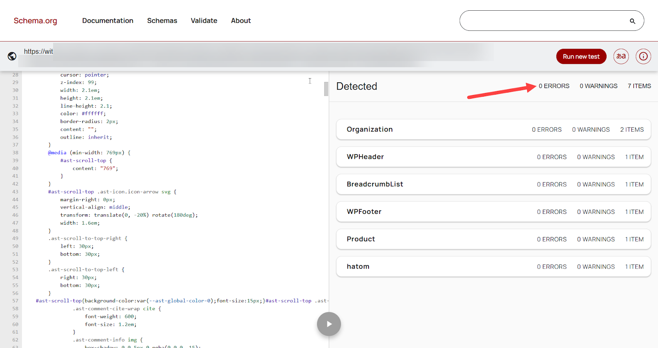Screen dimensions: 658x348
Task: Open the Schema.org home link
Action: click(35, 21)
